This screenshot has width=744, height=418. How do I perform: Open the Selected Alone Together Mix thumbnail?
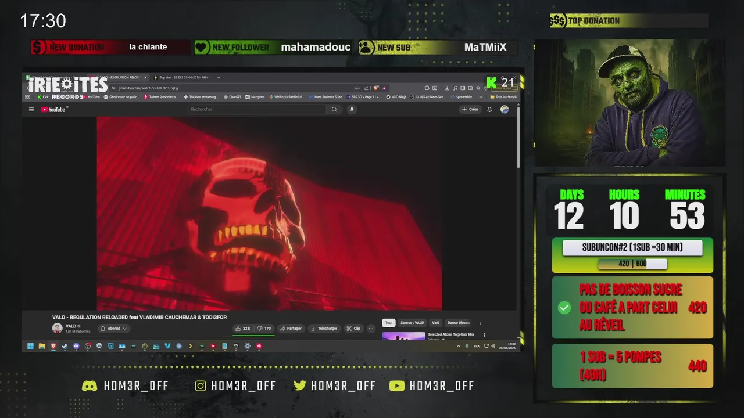click(403, 336)
